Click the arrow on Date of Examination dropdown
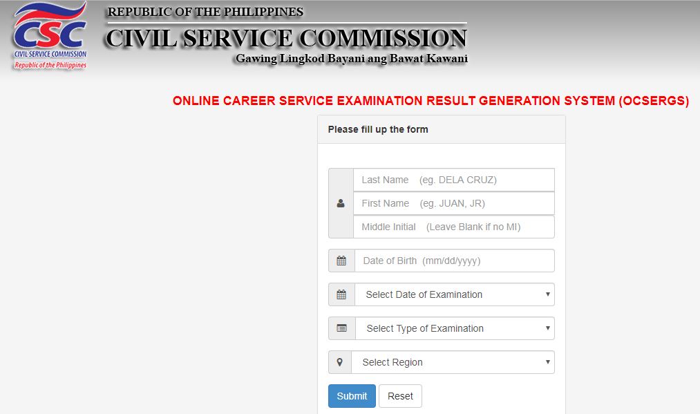Screen dimensions: 700x414 click(548, 294)
